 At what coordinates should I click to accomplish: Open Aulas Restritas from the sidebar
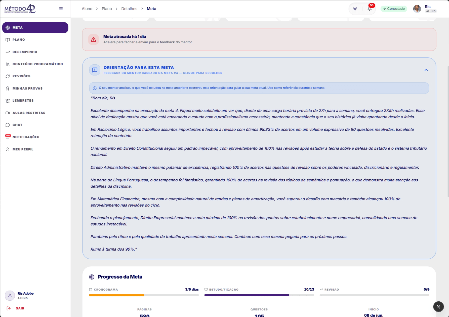click(x=35, y=113)
